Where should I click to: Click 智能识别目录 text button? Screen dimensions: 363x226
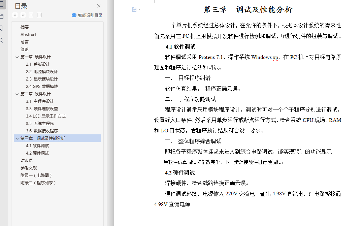[x=90, y=15]
